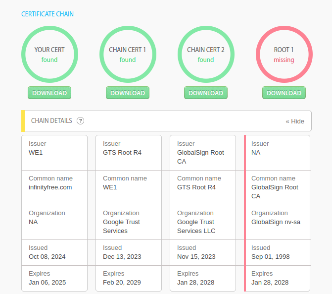Download the CHAIN CERT 1 certificate
The height and width of the screenshot is (294, 332).
pyautogui.click(x=128, y=93)
